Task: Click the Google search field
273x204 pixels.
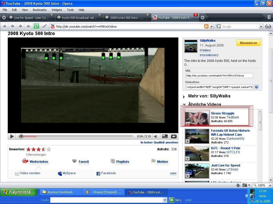Action: click(240, 27)
